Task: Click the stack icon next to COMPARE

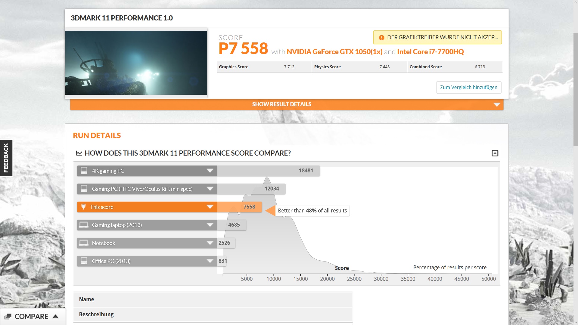Action: click(8, 317)
